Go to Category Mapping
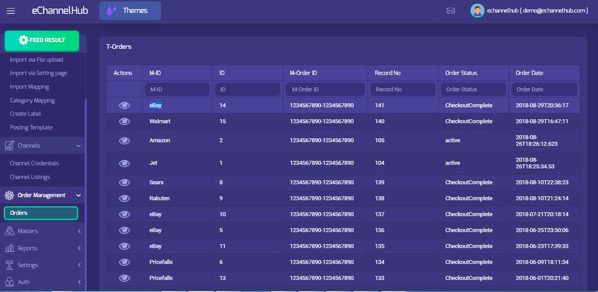The image size is (598, 292). coord(32,100)
